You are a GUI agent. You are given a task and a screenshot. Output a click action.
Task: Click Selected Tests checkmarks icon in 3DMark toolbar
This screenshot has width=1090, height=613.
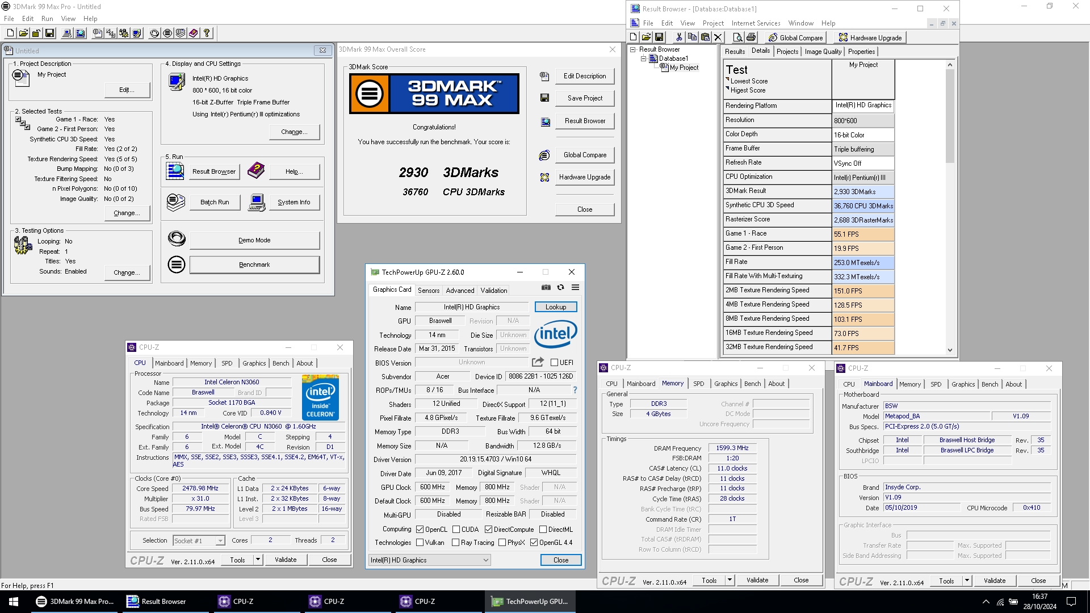point(111,33)
